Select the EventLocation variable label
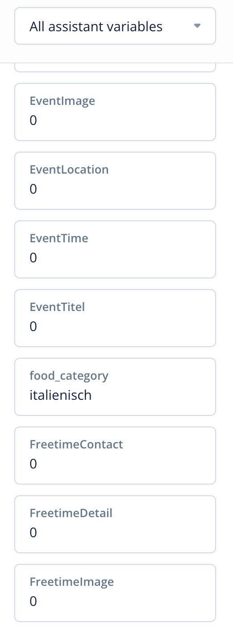 tap(69, 170)
